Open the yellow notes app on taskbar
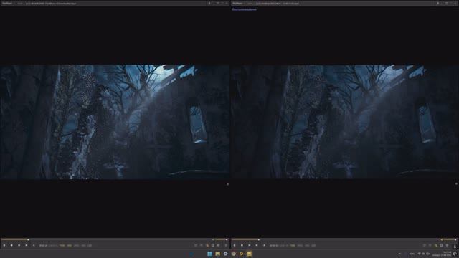This screenshot has height=258, width=459. tap(249, 254)
